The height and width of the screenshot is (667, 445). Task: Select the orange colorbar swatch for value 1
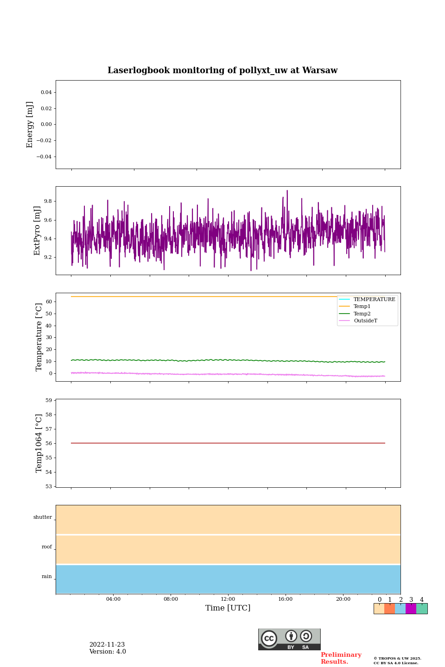pos(390,609)
